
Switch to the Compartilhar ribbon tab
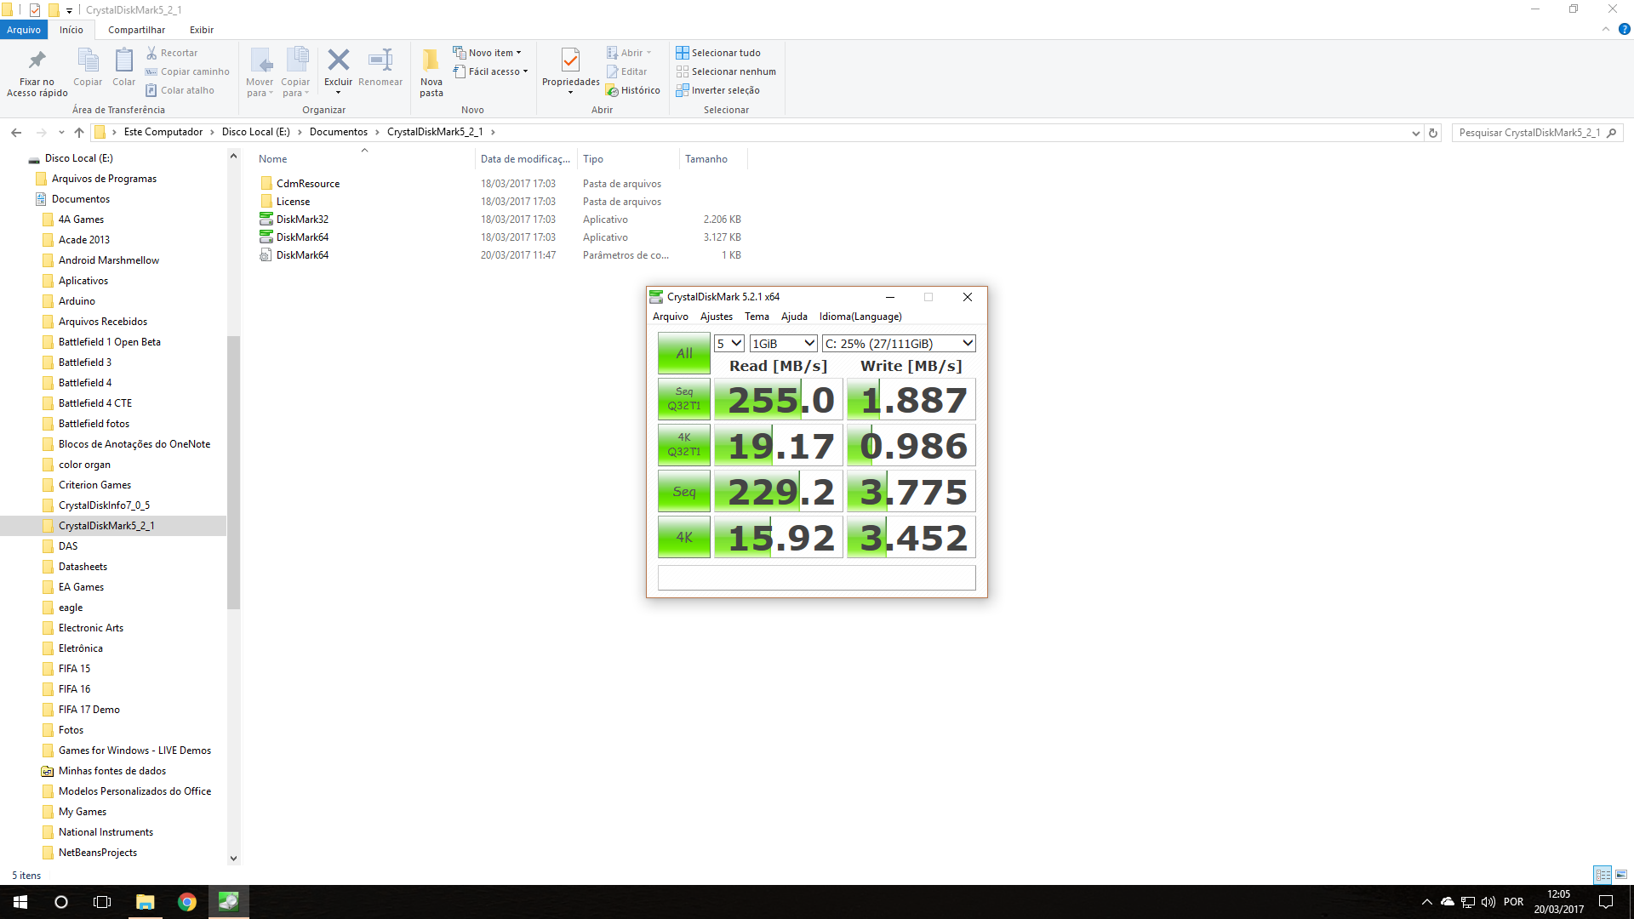(136, 30)
